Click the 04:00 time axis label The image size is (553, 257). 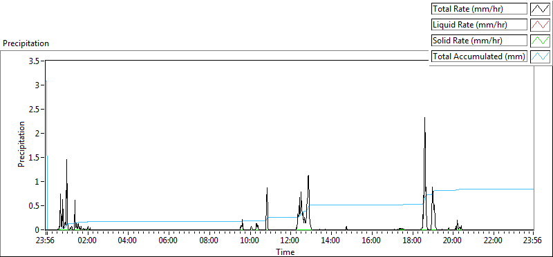pos(127,241)
